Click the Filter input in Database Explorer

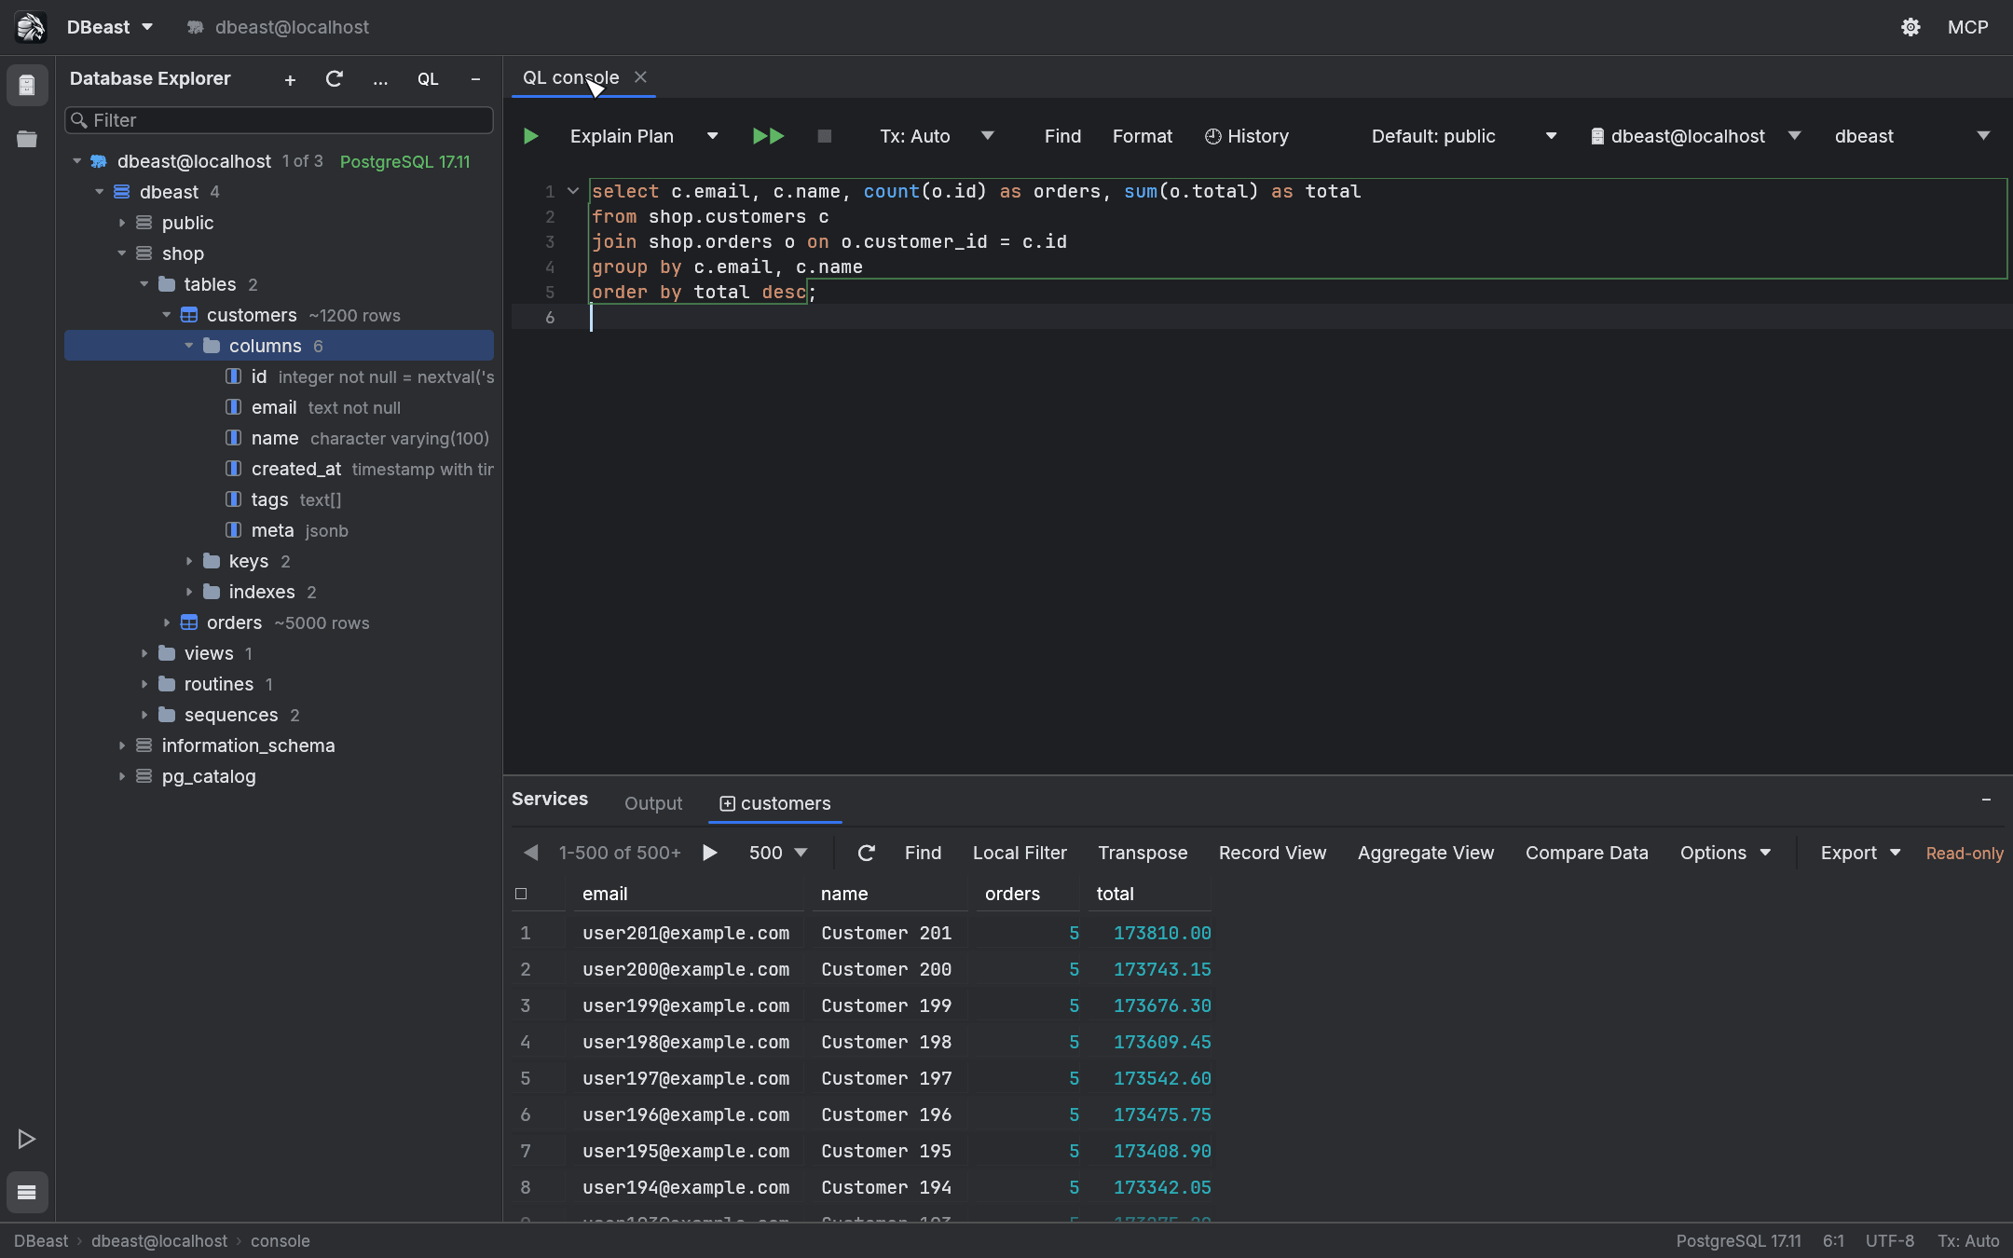[280, 120]
